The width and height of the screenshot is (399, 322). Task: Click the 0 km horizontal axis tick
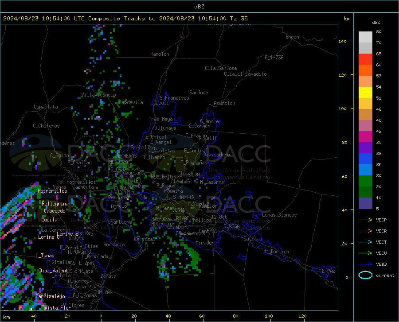[101, 316]
